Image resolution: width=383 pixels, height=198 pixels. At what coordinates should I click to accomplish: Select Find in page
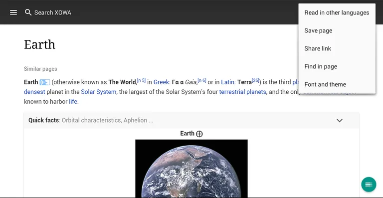[337, 66]
